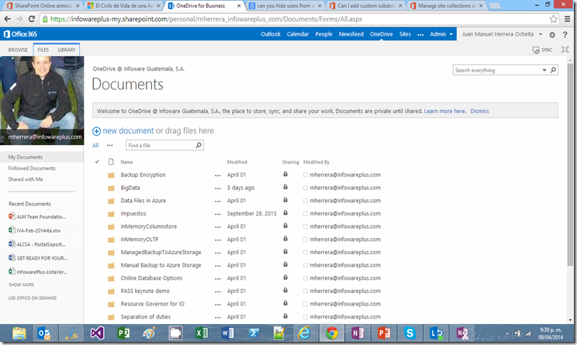This screenshot has height=345, width=577.
Task: Click the Find a file magnifier icon
Action: click(x=199, y=145)
